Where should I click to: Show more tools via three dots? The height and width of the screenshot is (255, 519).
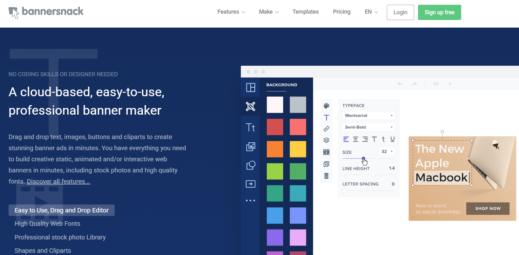pyautogui.click(x=251, y=201)
